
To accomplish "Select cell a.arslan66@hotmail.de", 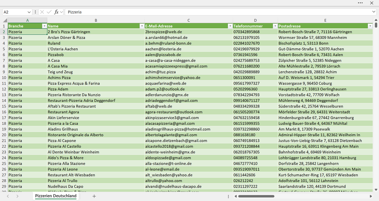I will click(189, 38).
